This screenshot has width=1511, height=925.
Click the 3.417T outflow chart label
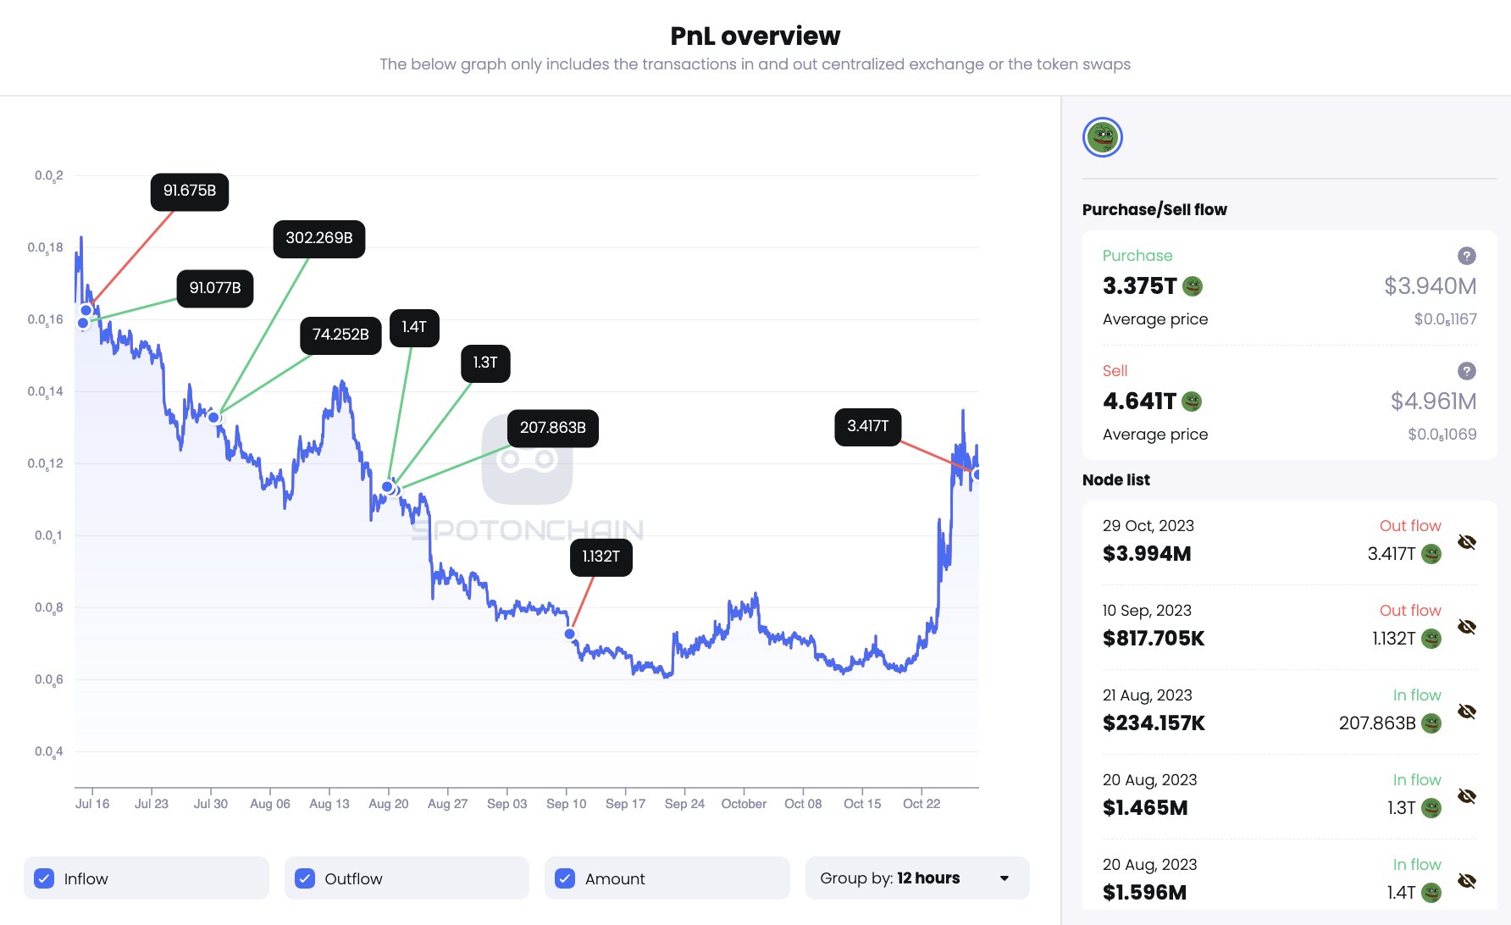click(867, 426)
